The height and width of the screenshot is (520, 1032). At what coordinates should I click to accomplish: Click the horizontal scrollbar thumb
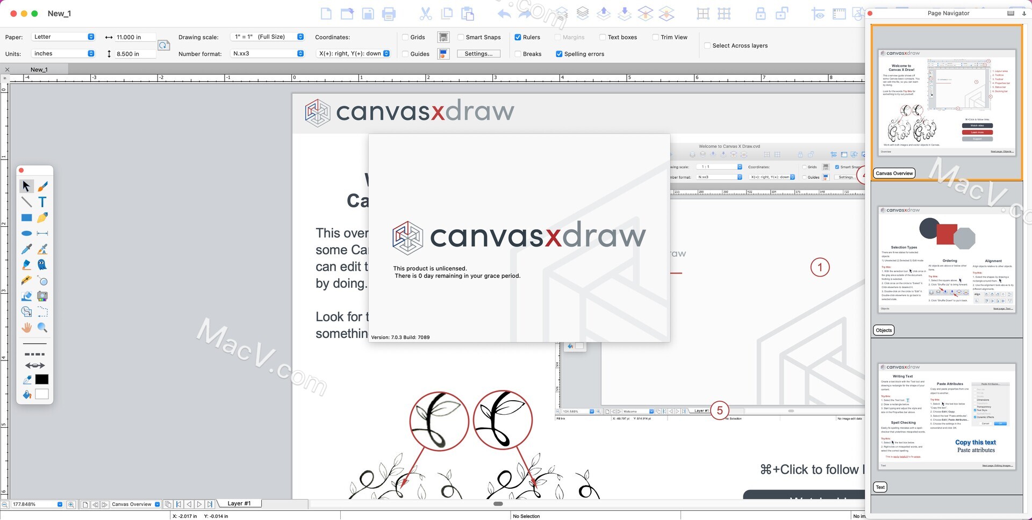coord(498,504)
